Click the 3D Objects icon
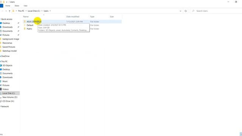The image size is (242, 136). [1, 65]
